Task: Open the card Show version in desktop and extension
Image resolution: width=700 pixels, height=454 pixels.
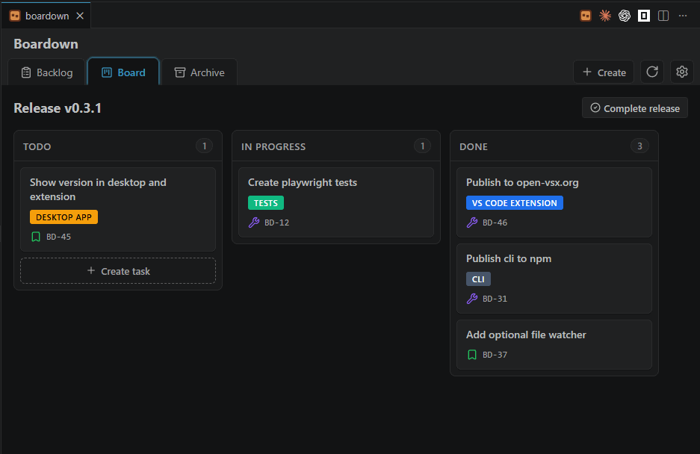Action: (x=118, y=209)
